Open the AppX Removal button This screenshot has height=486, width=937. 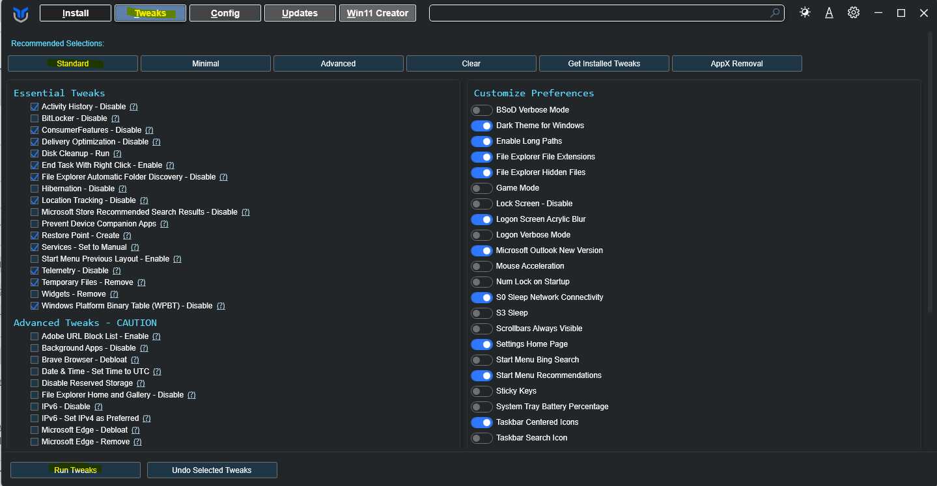pos(737,64)
